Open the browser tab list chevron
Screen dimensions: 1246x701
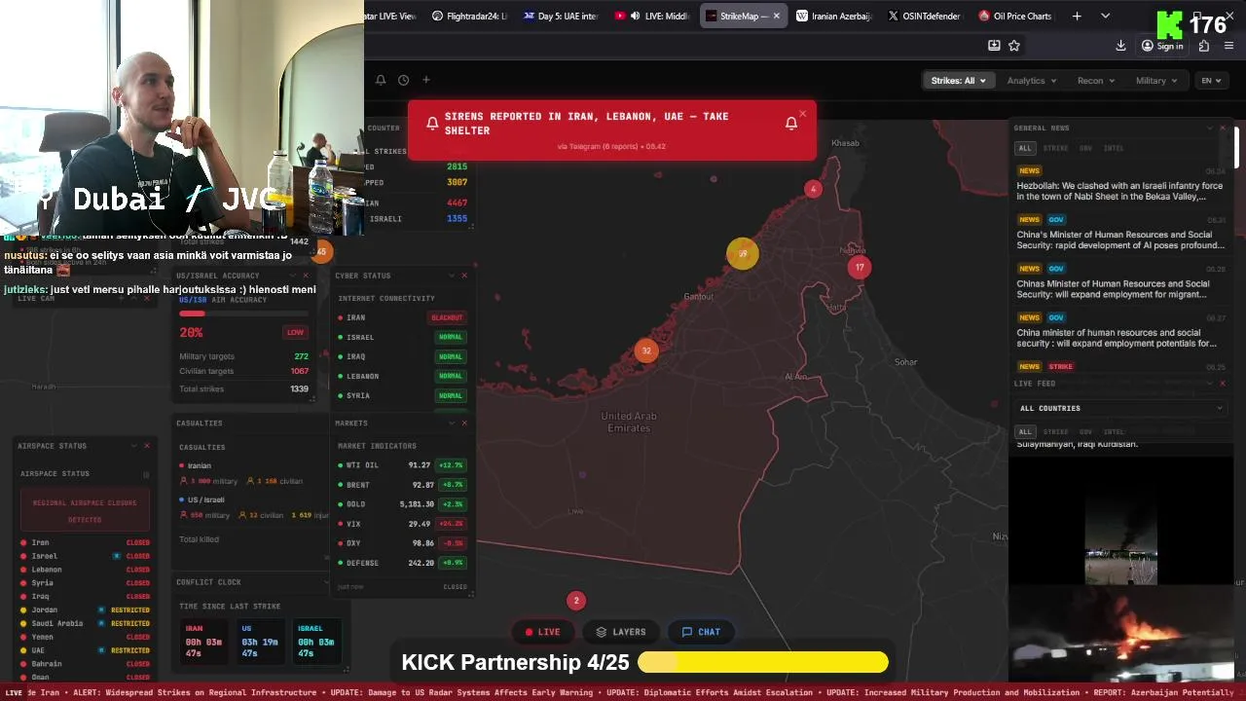(x=1105, y=16)
